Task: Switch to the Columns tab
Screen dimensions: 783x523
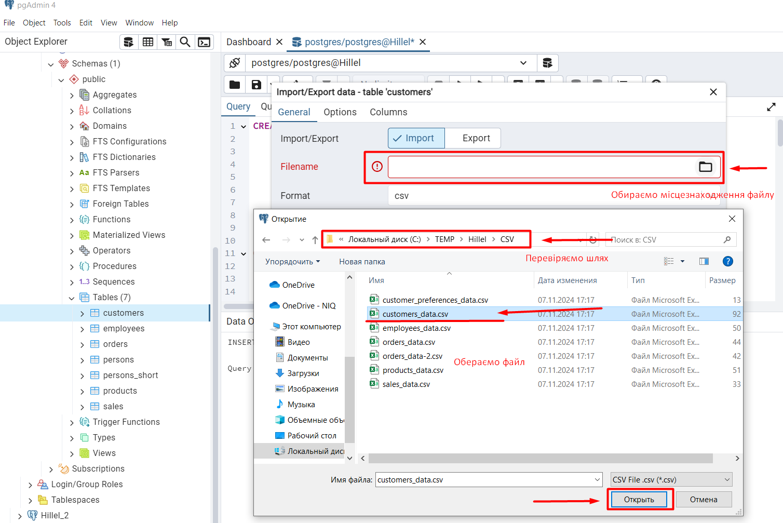Action: click(x=388, y=112)
